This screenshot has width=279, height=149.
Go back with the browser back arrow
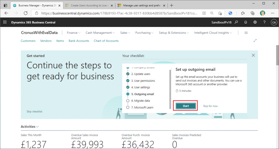pos(7,13)
